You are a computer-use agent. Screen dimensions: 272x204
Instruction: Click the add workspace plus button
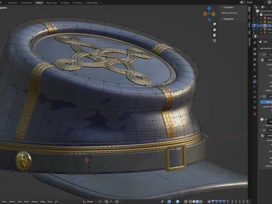pos(101,3)
